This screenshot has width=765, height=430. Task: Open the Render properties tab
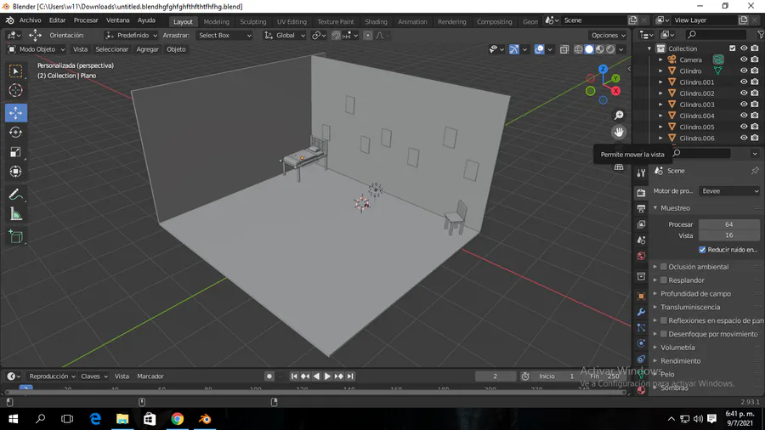[641, 193]
